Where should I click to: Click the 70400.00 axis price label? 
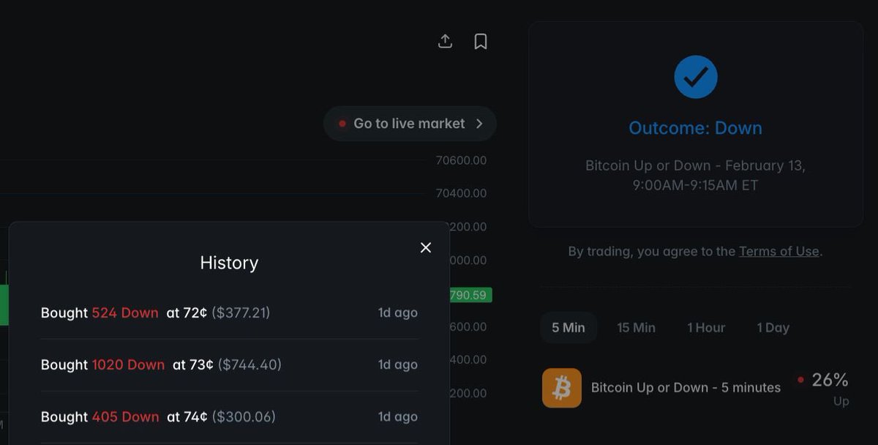pos(461,193)
